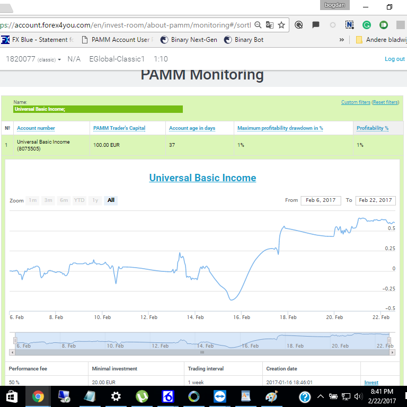407x407 pixels.
Task: Sort by Maximum profitability drawdown column
Action: pos(280,128)
